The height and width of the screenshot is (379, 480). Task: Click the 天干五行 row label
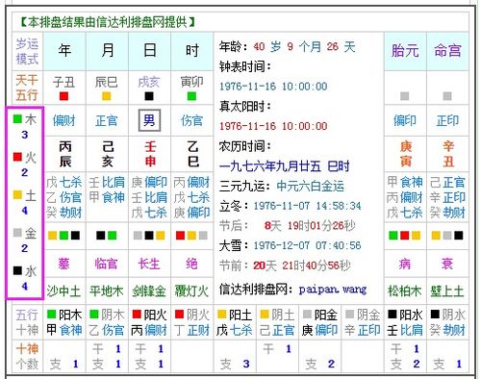click(x=27, y=88)
